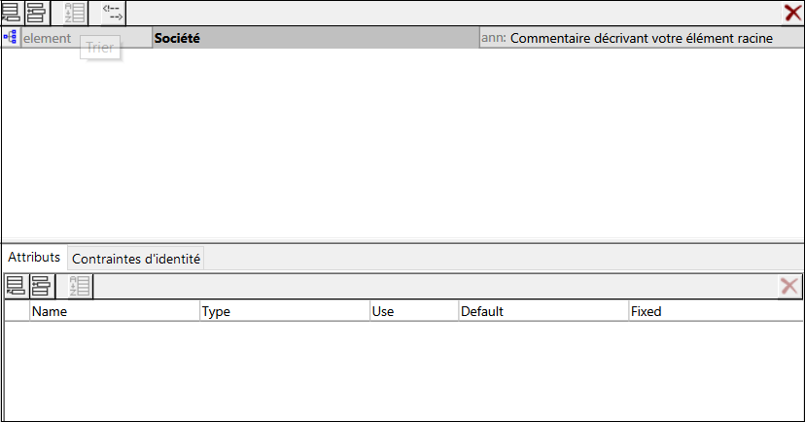Select the Use column header
This screenshot has width=805, height=422.
click(412, 311)
